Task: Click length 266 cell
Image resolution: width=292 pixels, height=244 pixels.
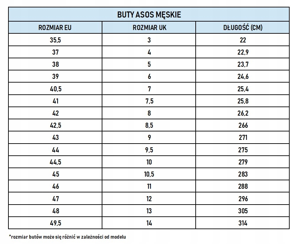Action: [x=242, y=125]
